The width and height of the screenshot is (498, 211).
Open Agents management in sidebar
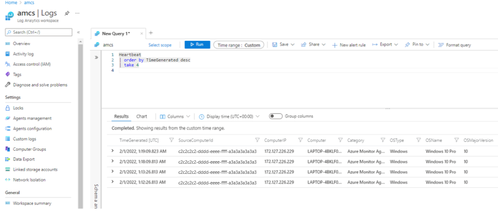tap(32, 118)
